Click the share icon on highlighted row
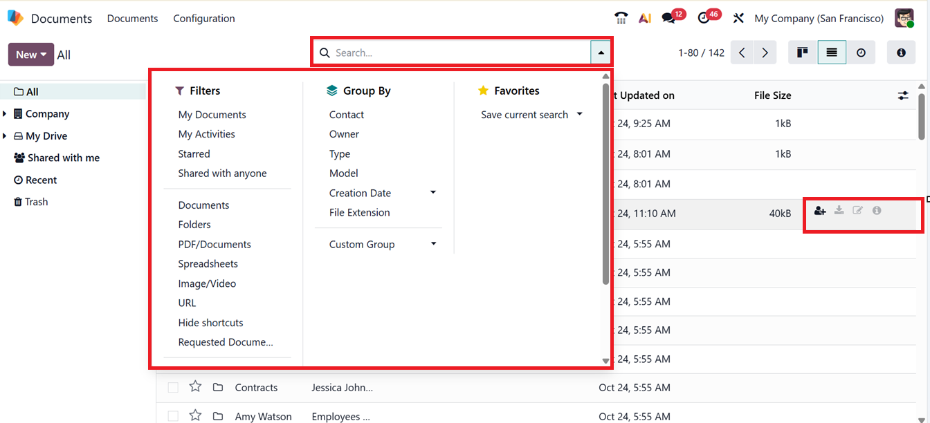Screen dimensions: 930x423 coord(820,211)
